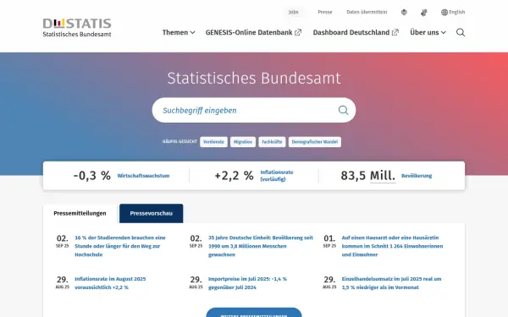Viewport: 508px width, 317px height.
Task: Open the DESTATIS Statistisches Bundesamt logo
Action: pos(77,28)
